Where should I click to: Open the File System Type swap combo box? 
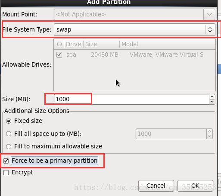point(134,29)
